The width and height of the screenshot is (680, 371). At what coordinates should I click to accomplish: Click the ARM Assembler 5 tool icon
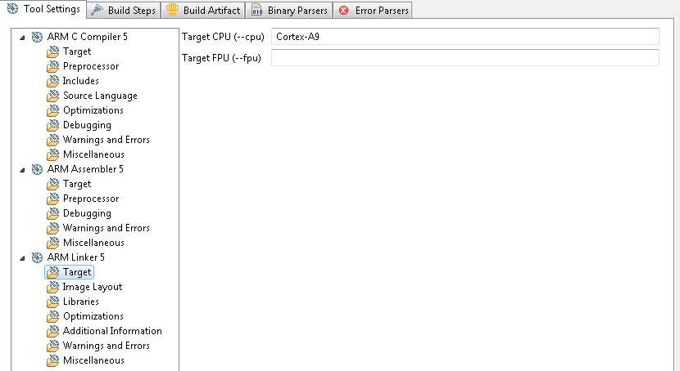(38, 169)
